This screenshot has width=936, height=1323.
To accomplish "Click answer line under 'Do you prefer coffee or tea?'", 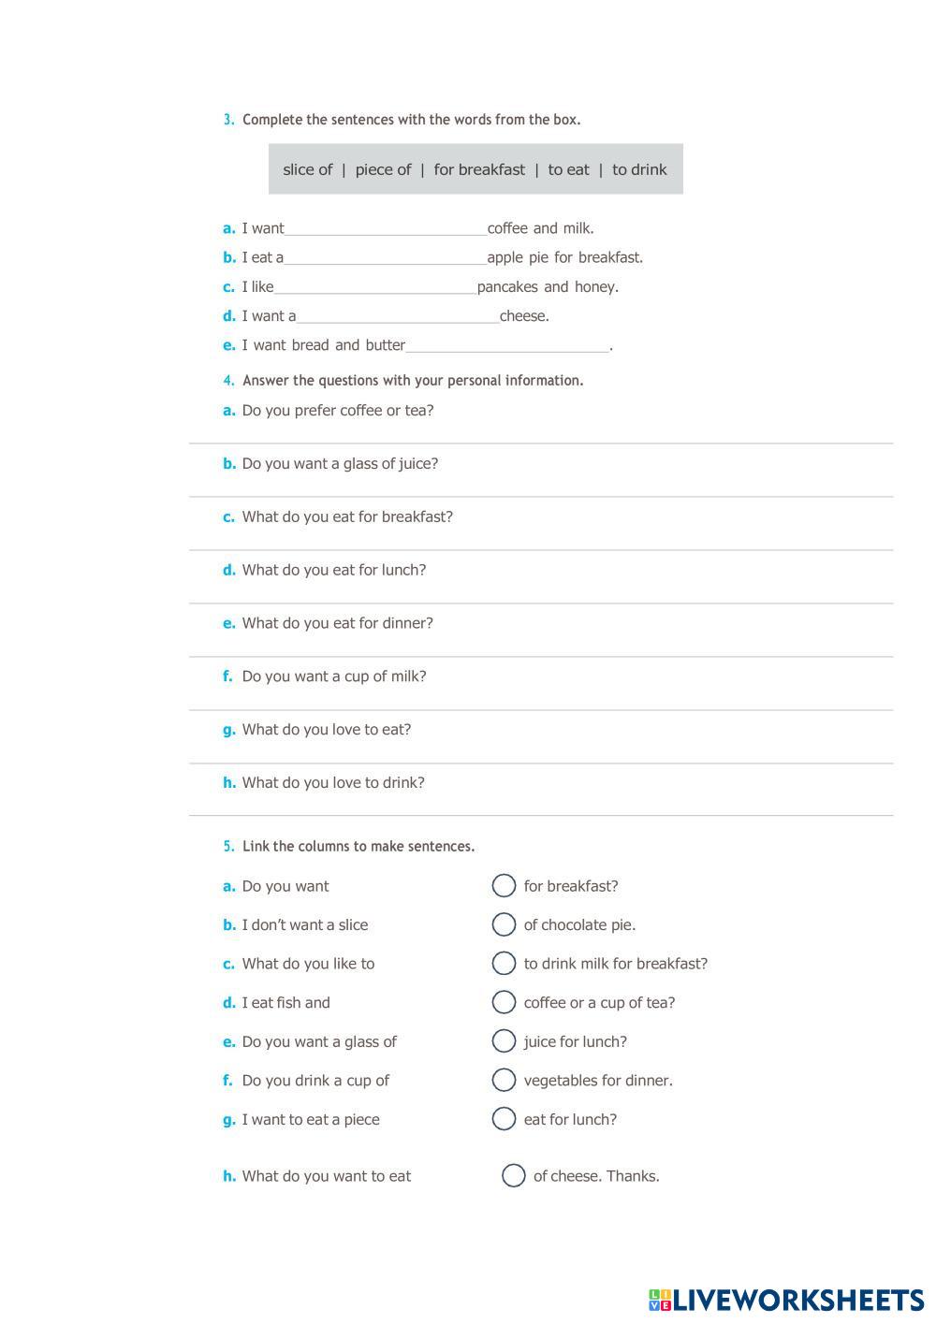I will coord(541,434).
